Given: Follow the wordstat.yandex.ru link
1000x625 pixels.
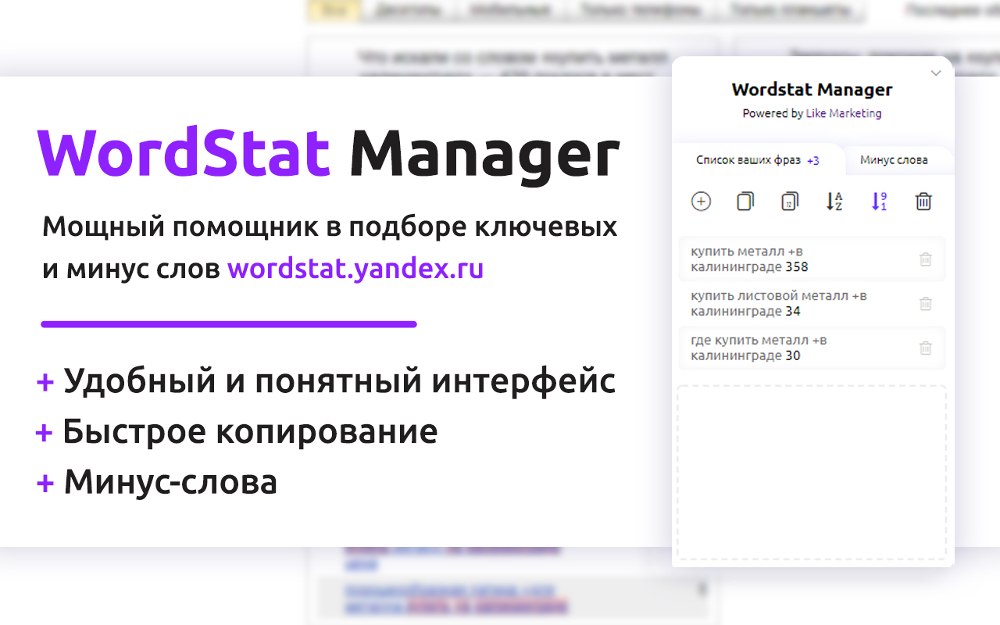Looking at the screenshot, I should pos(355,269).
